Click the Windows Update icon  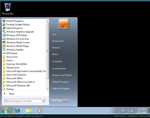pyautogui.click(x=4, y=49)
